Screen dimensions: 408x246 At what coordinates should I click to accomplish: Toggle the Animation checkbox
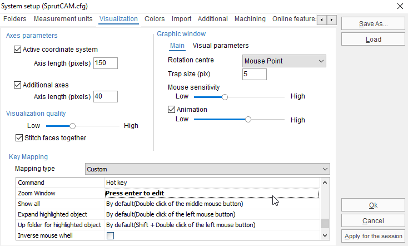[171, 110]
